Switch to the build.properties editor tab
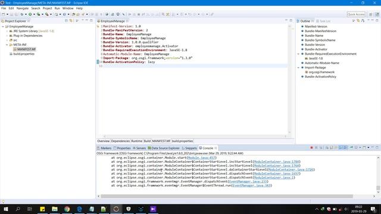 183,141
